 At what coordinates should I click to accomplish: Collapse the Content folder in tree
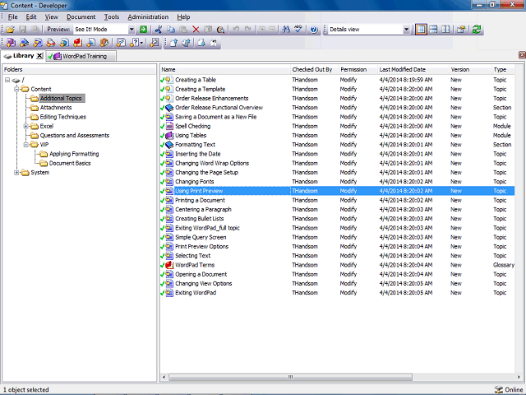16,89
